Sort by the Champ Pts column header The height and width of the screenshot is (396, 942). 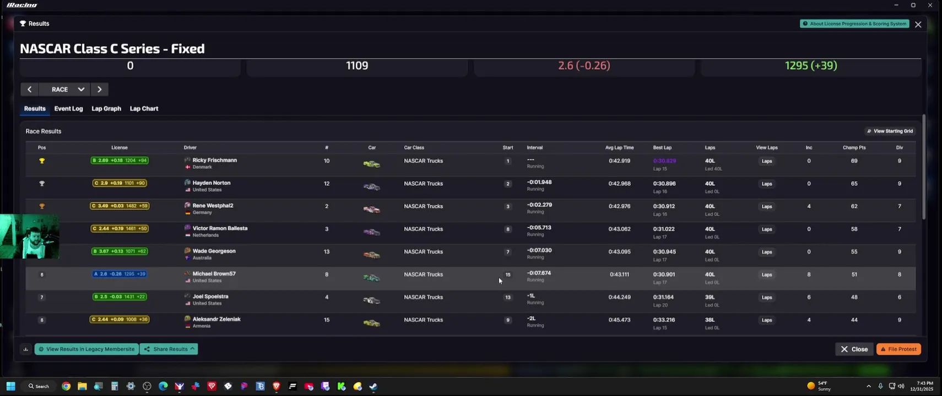(854, 147)
